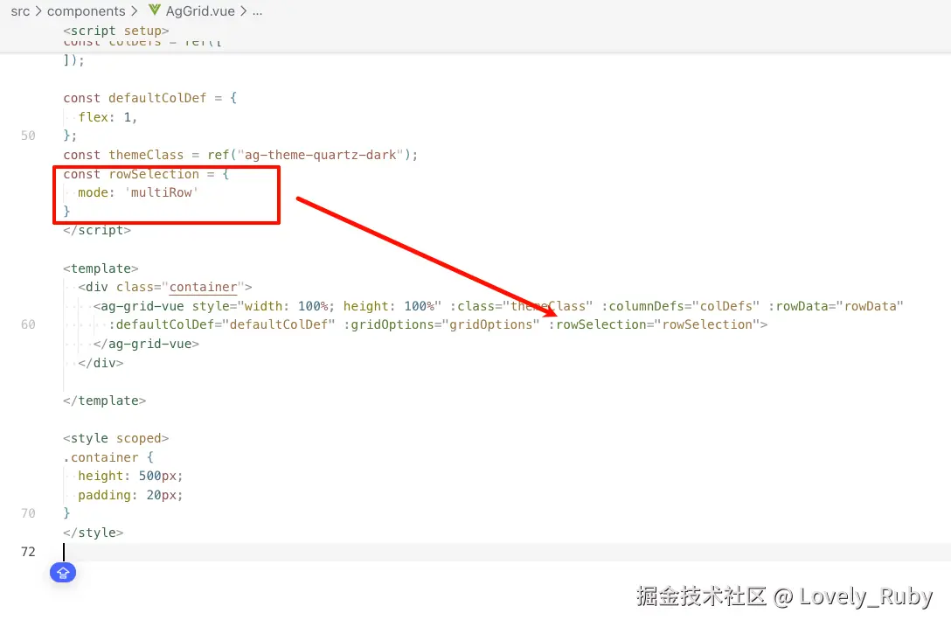951x627 pixels.
Task: Click the closing '</div>' tag
Action: click(x=101, y=363)
